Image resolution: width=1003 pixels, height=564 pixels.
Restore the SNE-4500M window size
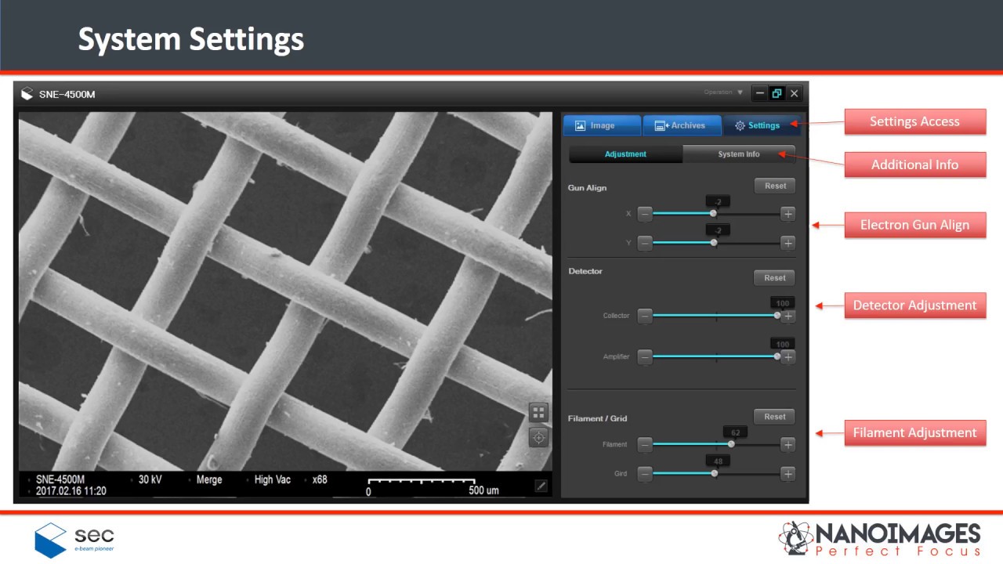pyautogui.click(x=777, y=93)
